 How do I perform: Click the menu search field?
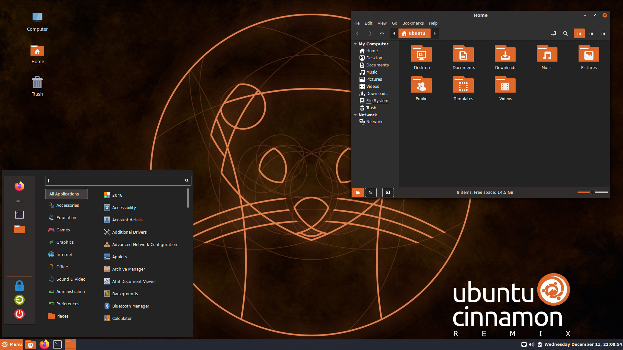point(118,181)
